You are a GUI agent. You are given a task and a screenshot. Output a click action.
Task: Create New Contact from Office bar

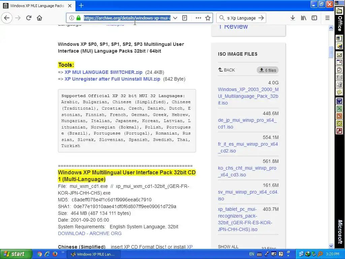pos(339,77)
